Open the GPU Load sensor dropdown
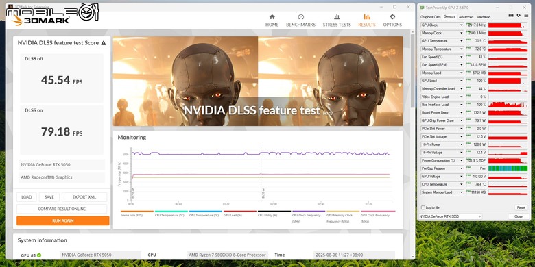The height and width of the screenshot is (267, 535). (462, 81)
